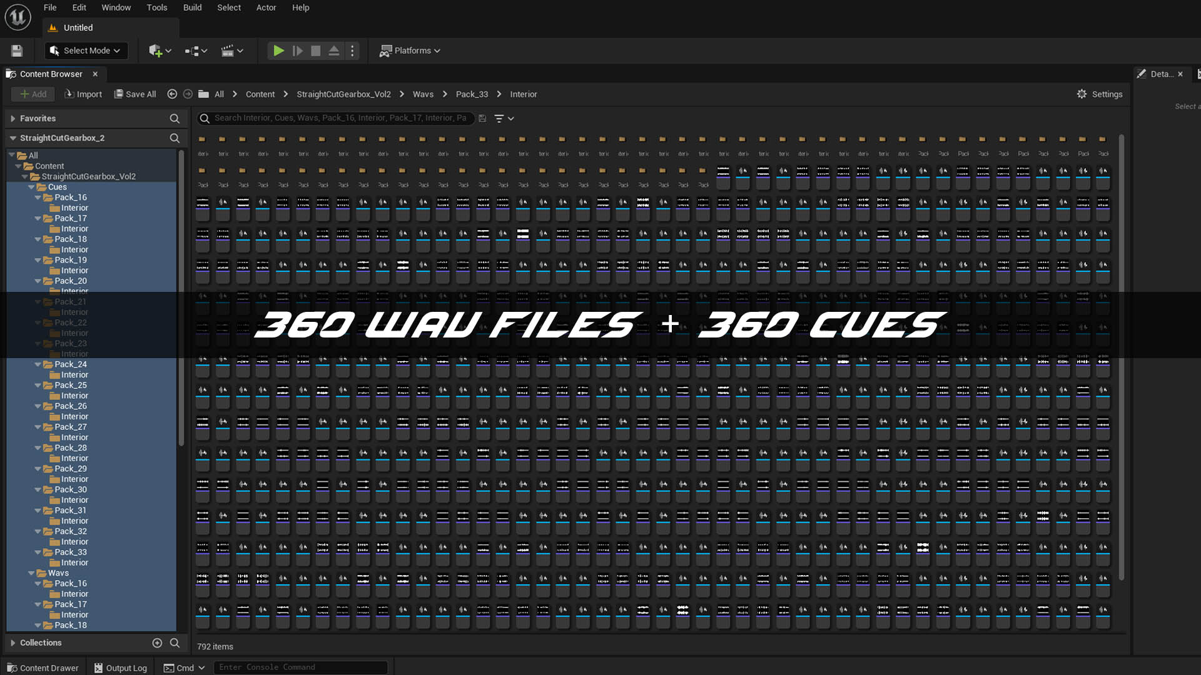Click the navigate back history arrow

pyautogui.click(x=172, y=94)
